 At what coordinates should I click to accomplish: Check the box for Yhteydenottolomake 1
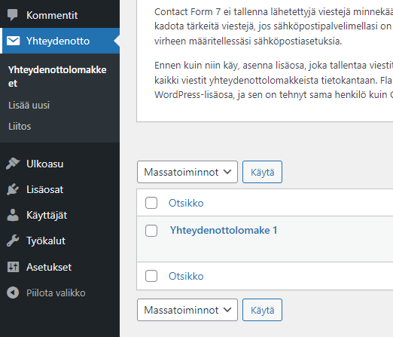pos(151,231)
